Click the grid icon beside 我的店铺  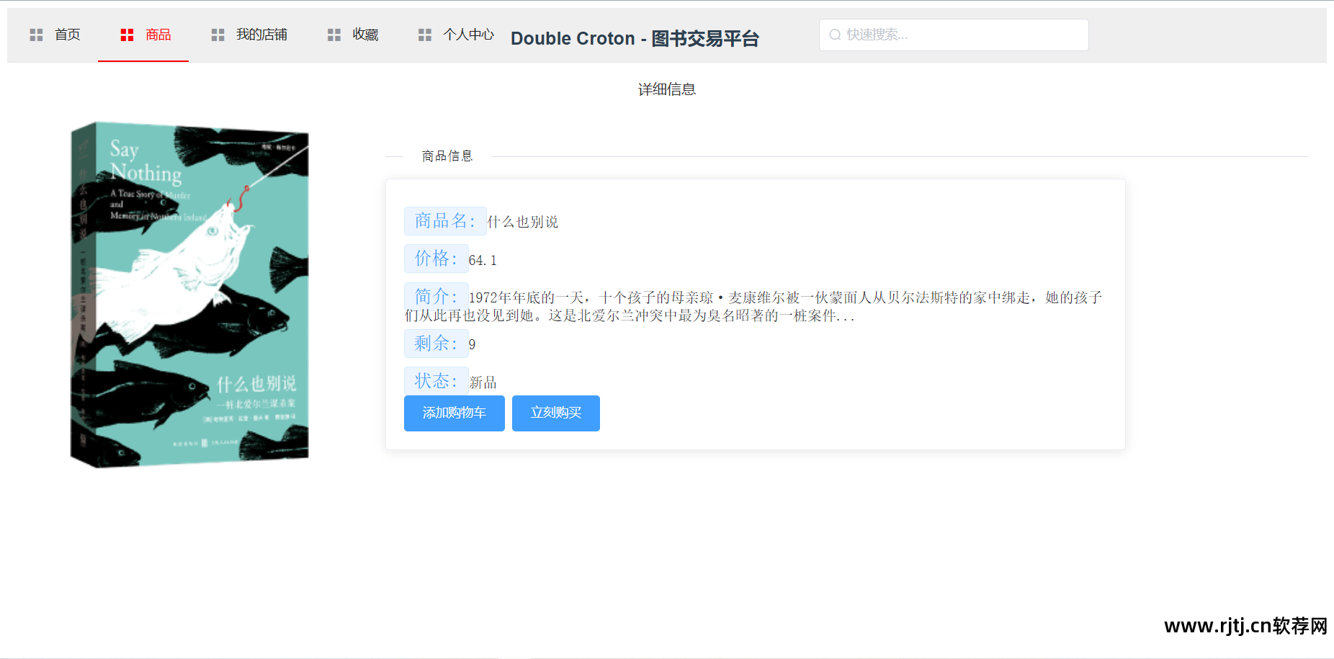(x=218, y=35)
